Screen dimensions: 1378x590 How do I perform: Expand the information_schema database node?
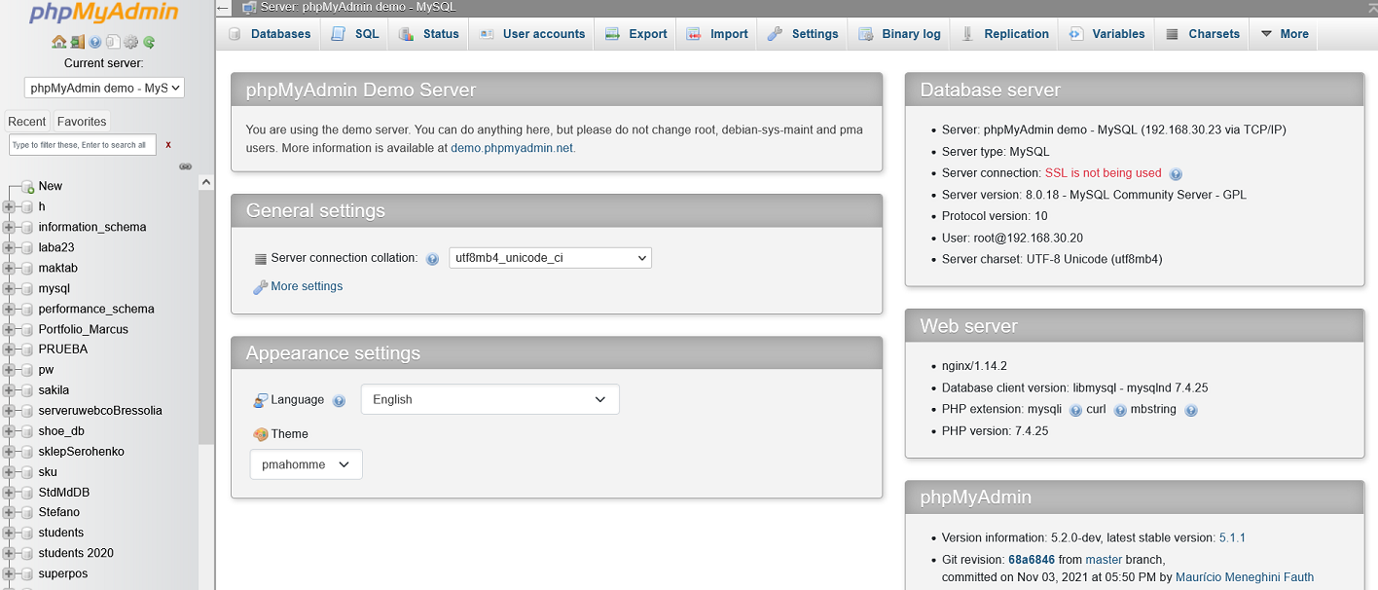9,227
